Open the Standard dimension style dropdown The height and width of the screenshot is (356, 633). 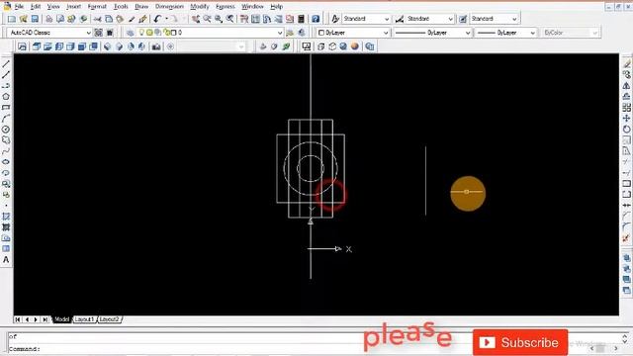(x=450, y=19)
